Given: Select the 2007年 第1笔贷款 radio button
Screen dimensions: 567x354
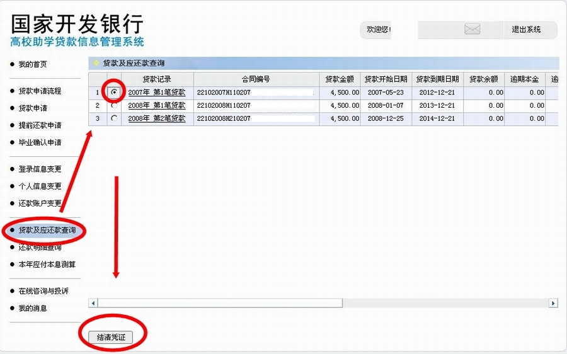Looking at the screenshot, I should (114, 93).
